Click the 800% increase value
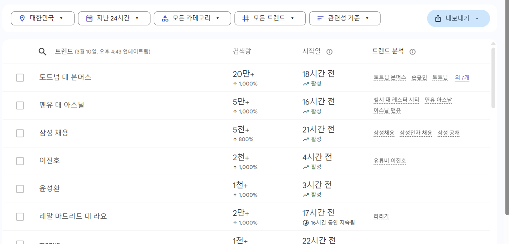This screenshot has height=244, width=509. coord(246,139)
